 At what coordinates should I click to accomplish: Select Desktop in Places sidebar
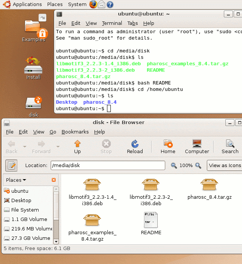tap(28, 200)
